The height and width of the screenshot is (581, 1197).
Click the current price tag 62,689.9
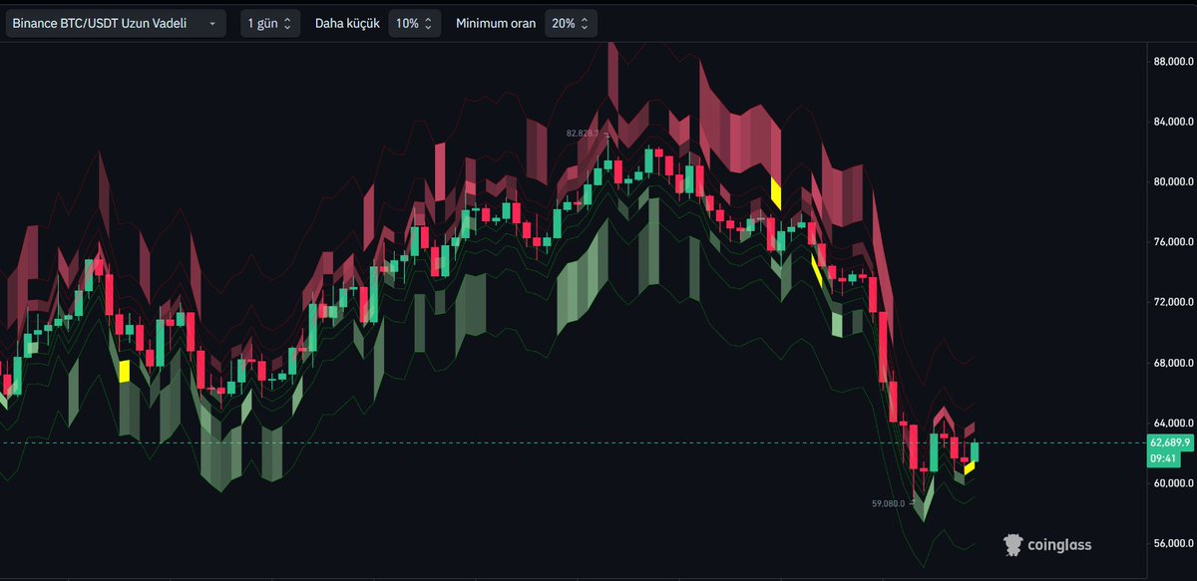tap(1172, 442)
